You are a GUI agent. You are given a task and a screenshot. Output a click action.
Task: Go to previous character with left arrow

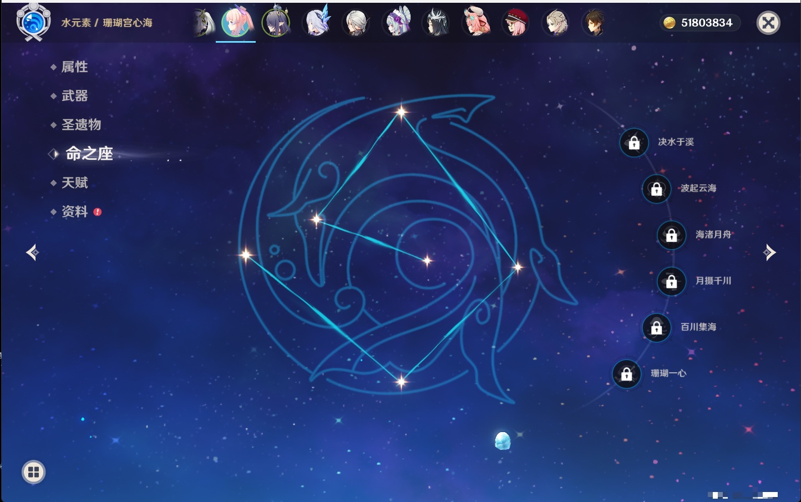32,252
